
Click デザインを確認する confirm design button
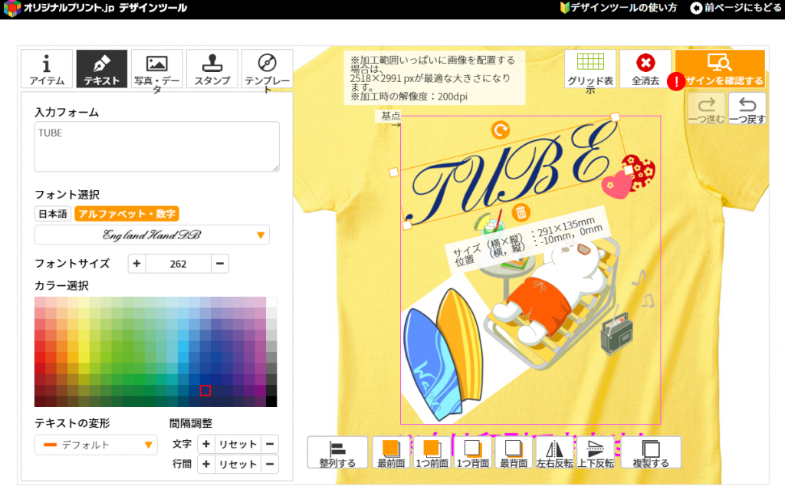[x=720, y=69]
